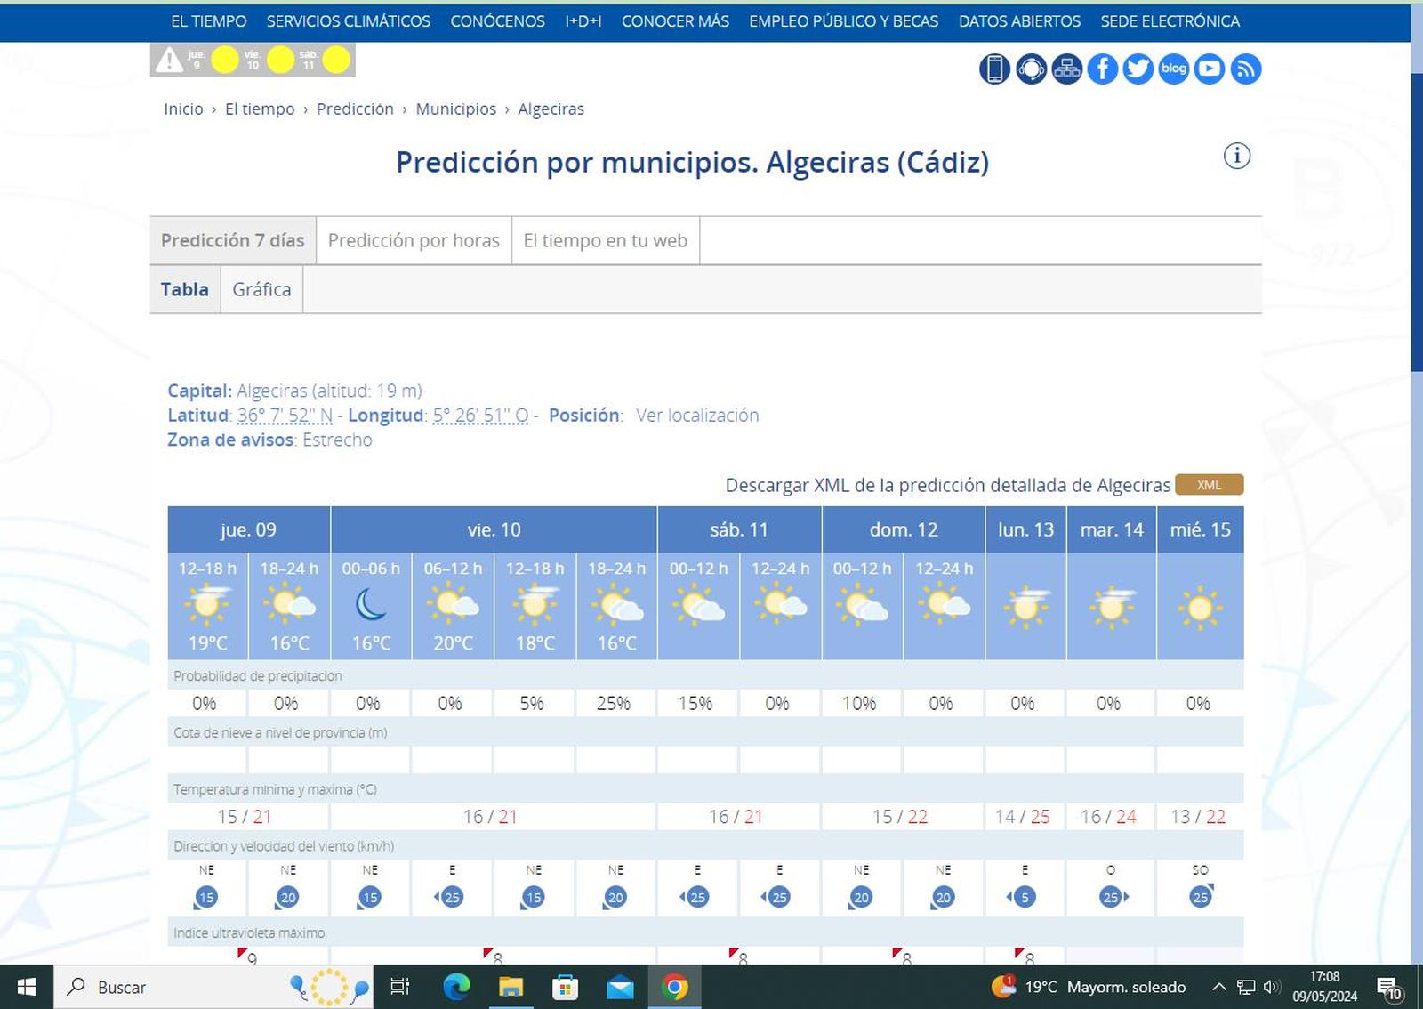The image size is (1423, 1009).
Task: Expand the Predicción breadcrumb menu
Action: tap(356, 109)
